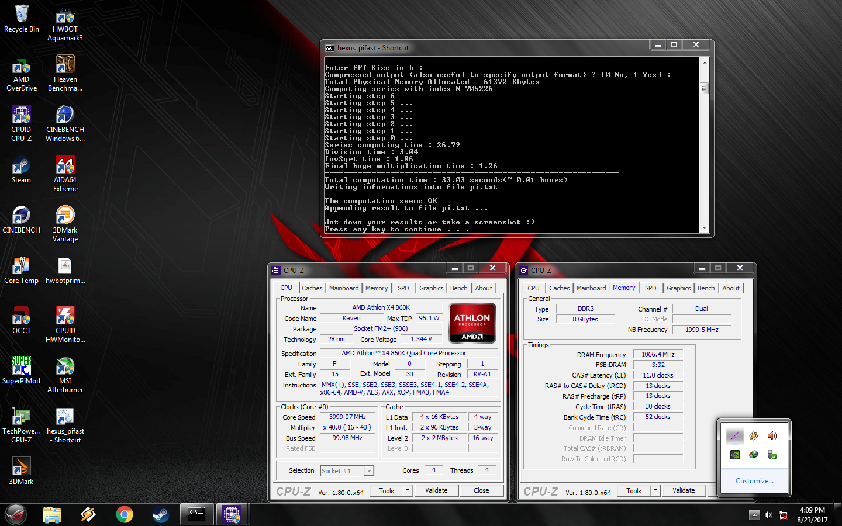Image resolution: width=842 pixels, height=526 pixels.
Task: Select MSI Afterburner desktop icon
Action: (65, 375)
